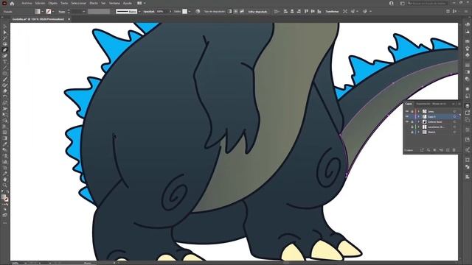The image size is (472, 265).
Task: Click the isolate selected object icon
Action: coord(345,12)
